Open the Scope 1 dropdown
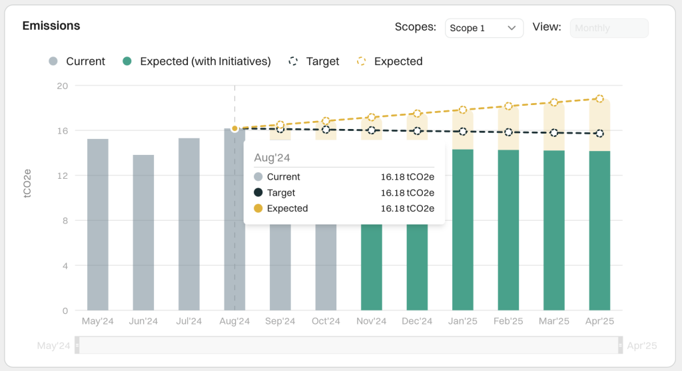 point(484,28)
